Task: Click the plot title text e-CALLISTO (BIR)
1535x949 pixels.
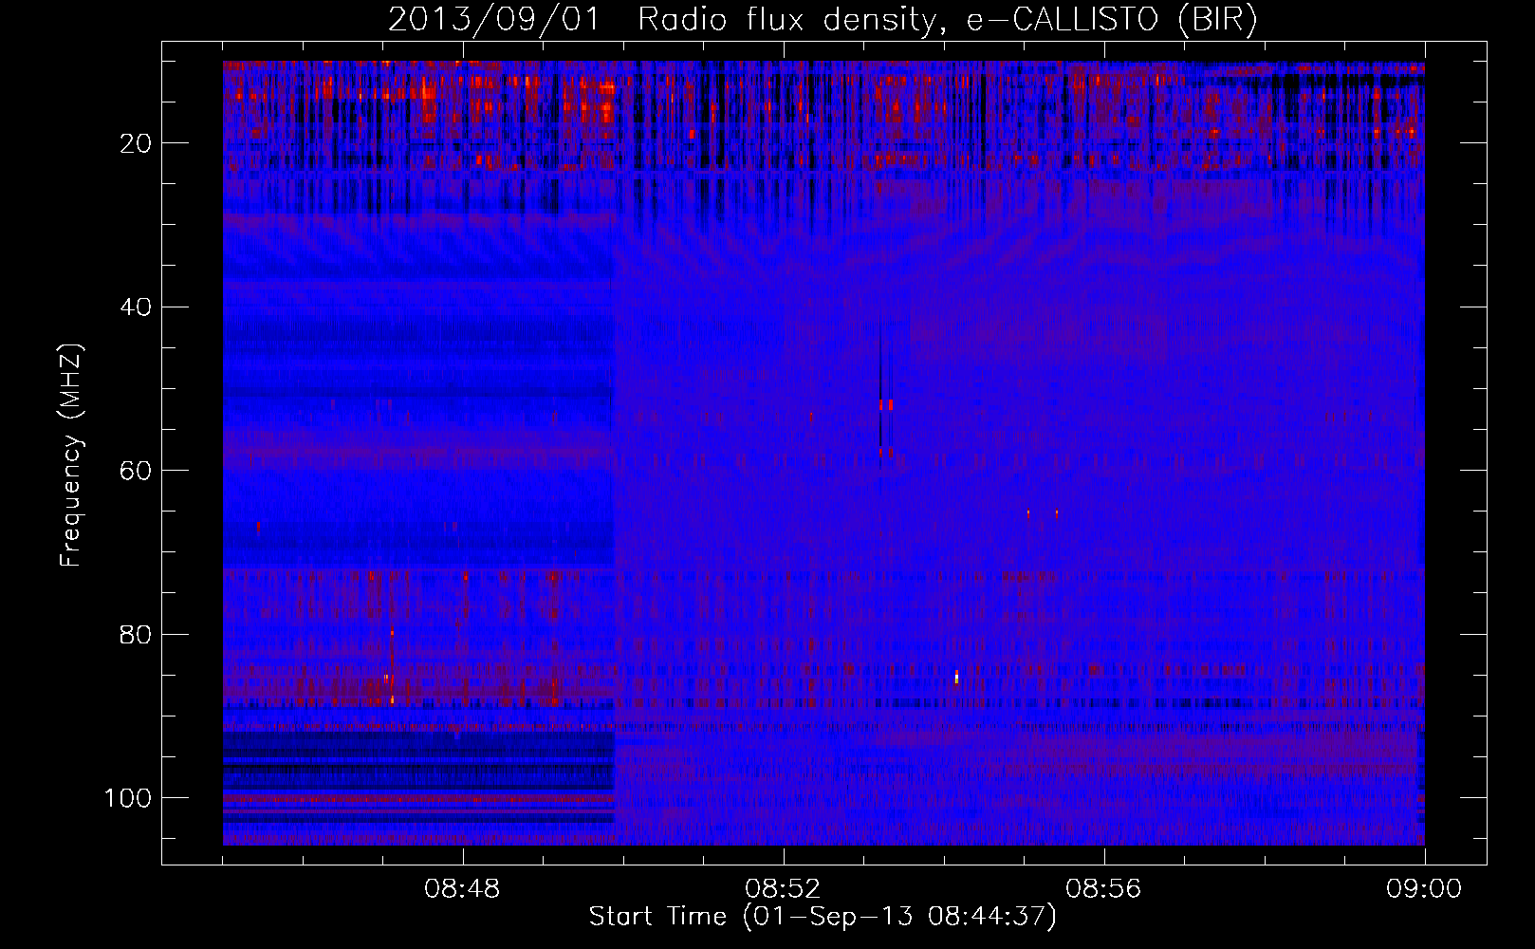Action: pos(1112,20)
